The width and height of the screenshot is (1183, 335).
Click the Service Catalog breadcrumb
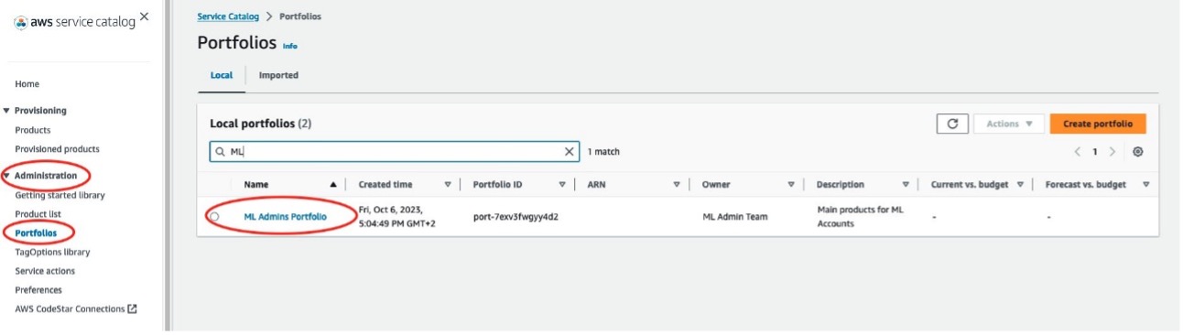tap(228, 16)
